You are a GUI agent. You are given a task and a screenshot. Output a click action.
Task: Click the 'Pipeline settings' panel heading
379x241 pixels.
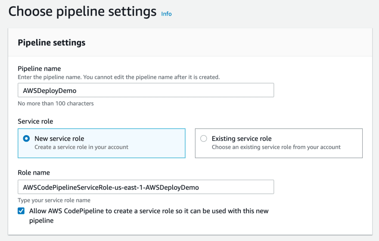[52, 43]
